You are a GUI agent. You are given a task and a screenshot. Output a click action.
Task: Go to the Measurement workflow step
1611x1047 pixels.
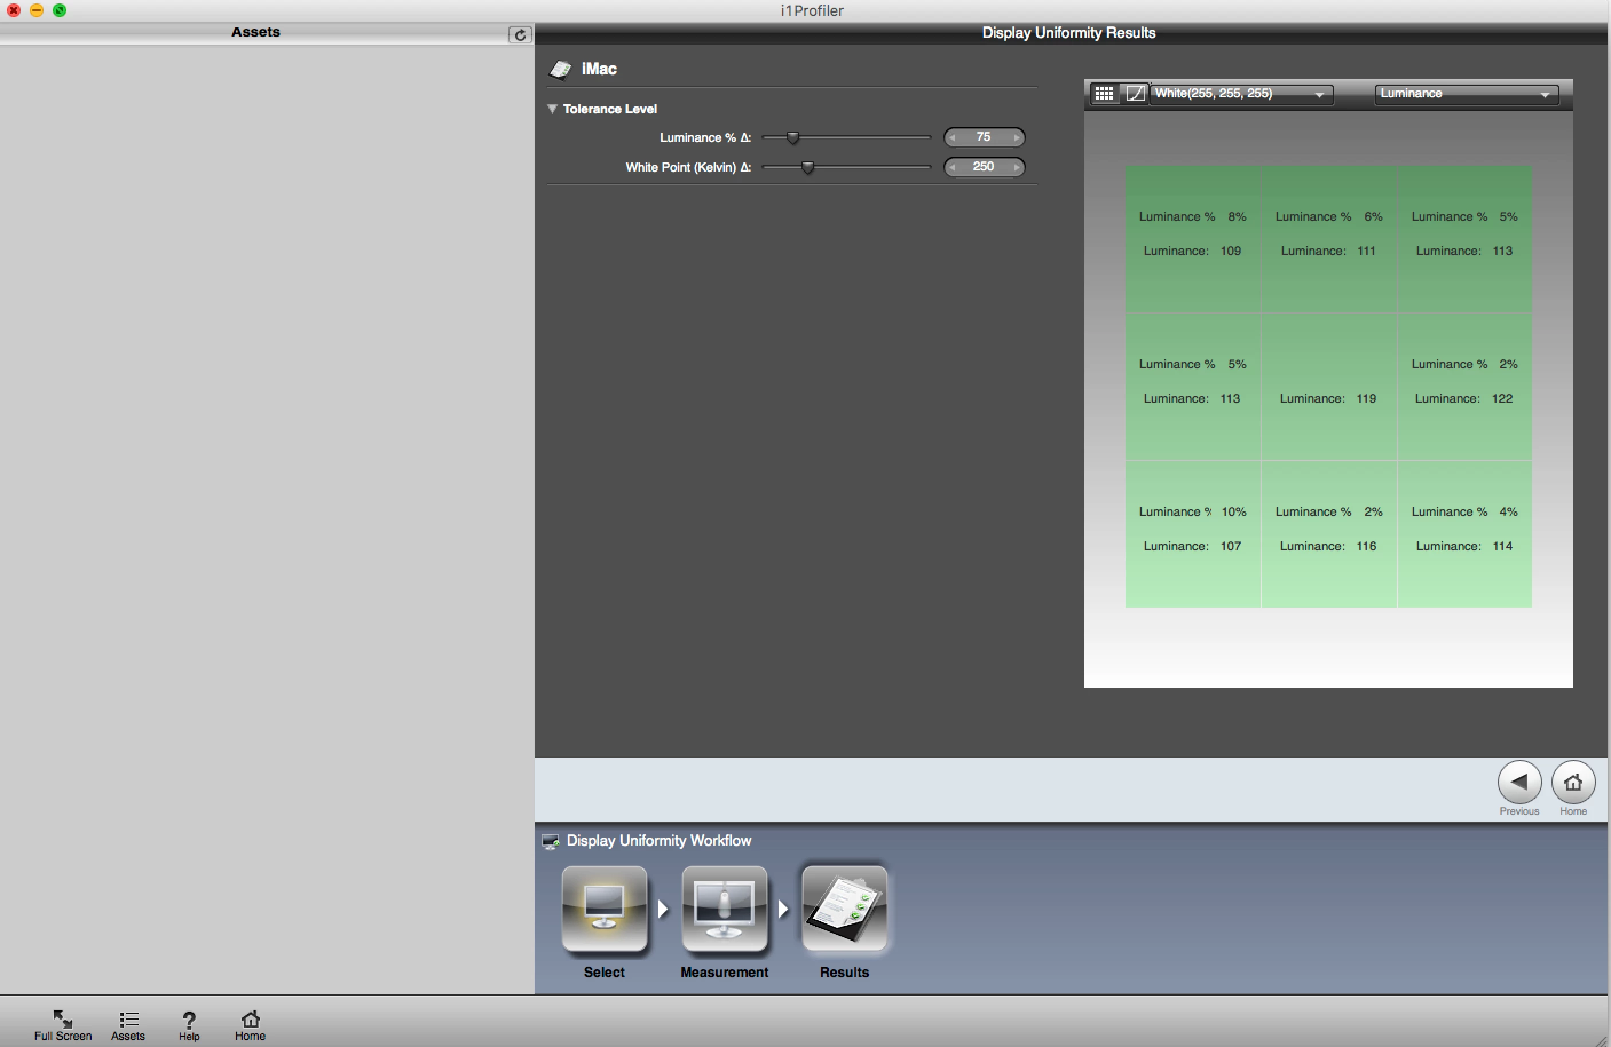point(724,909)
